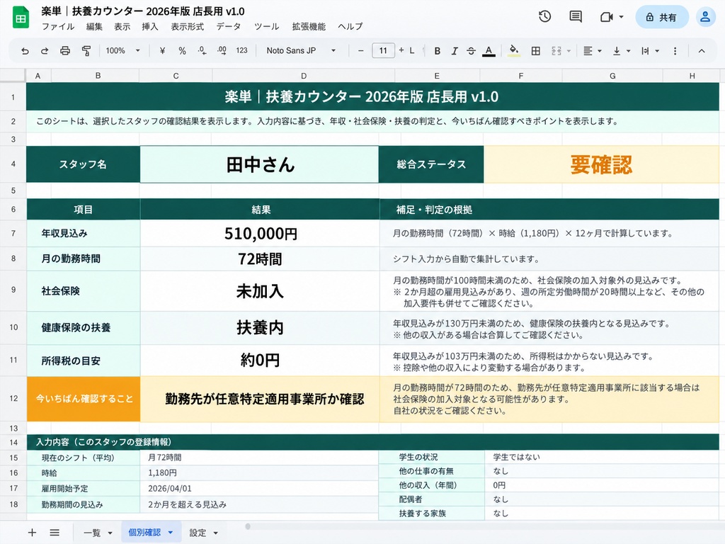
Task: Open the 100% zoom dropdown
Action: click(x=122, y=51)
